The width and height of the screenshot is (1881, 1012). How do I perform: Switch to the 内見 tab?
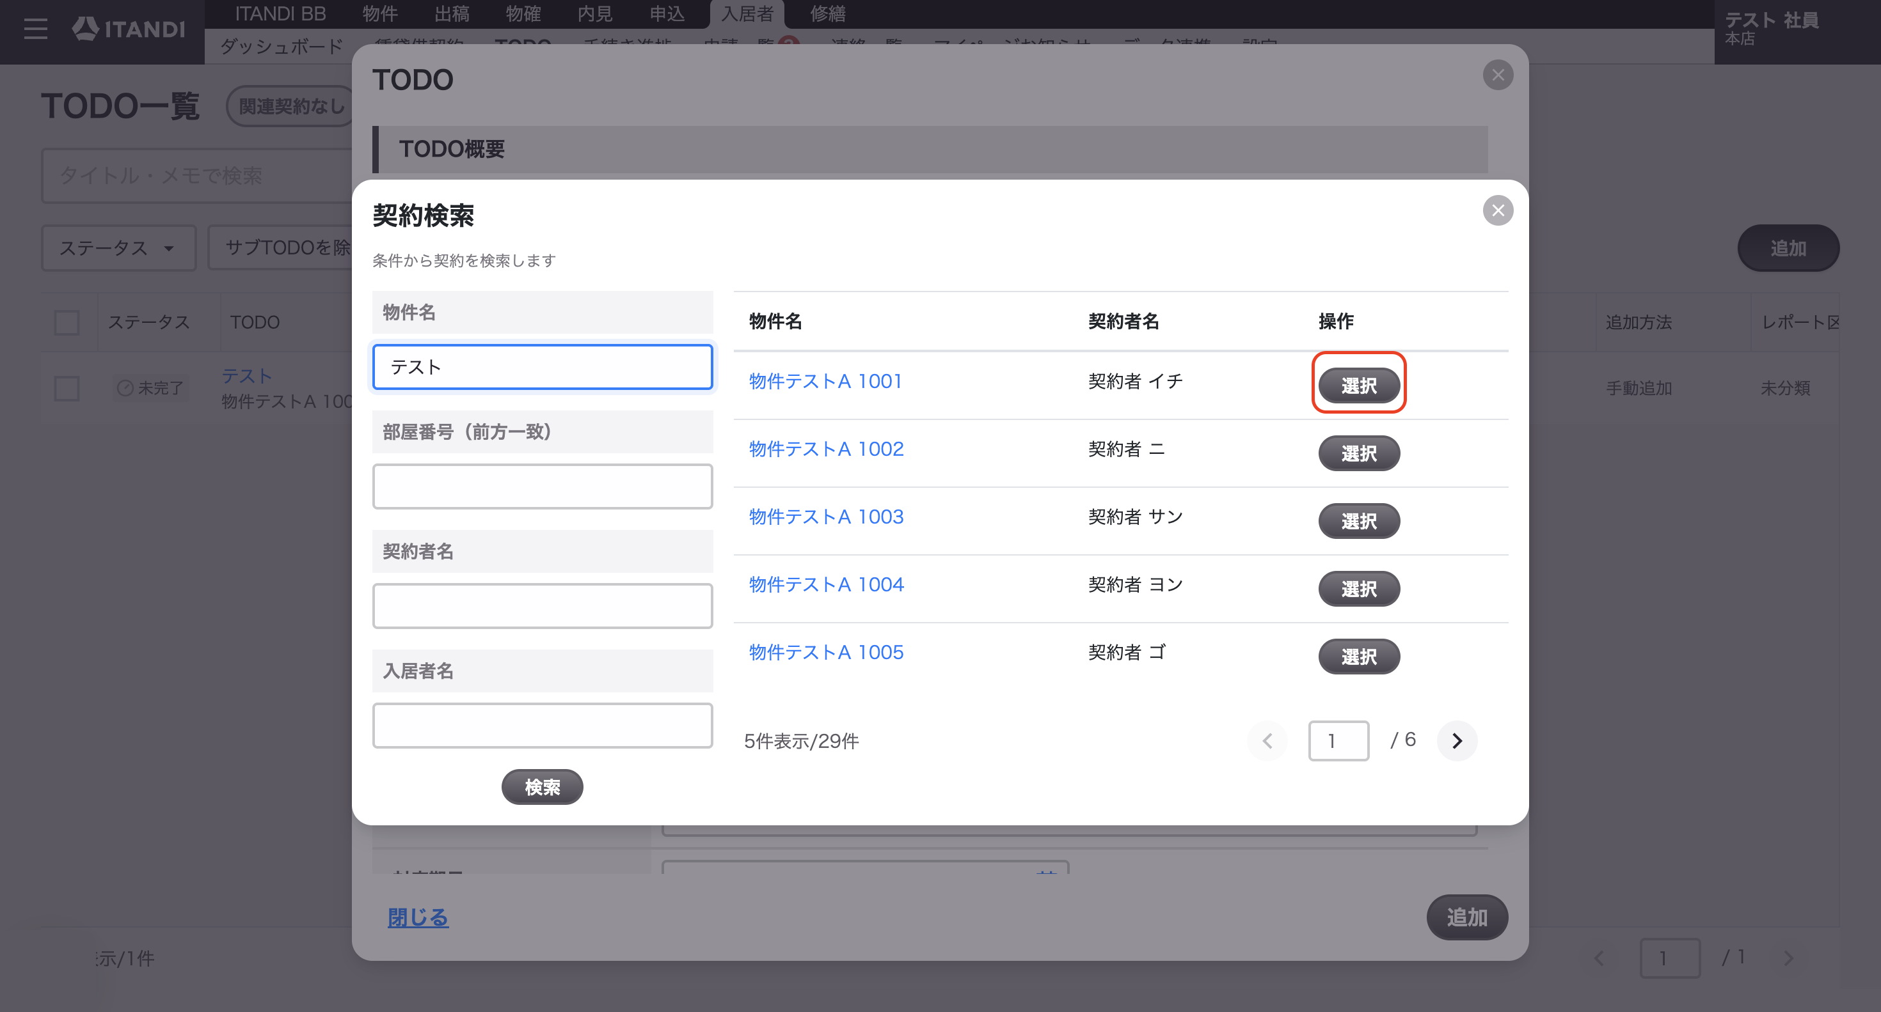(595, 13)
